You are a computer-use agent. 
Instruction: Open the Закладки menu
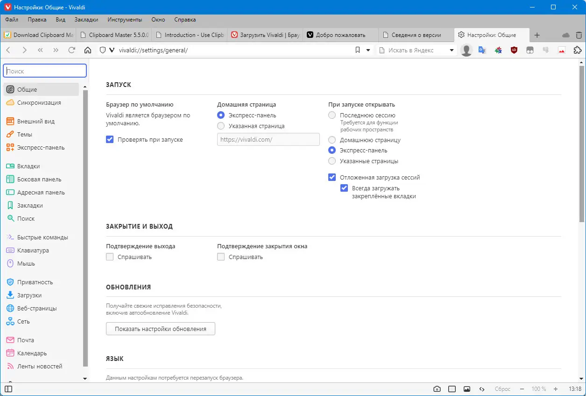pyautogui.click(x=86, y=20)
